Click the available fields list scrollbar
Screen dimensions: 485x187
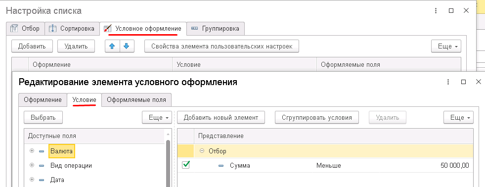[x=168, y=163]
